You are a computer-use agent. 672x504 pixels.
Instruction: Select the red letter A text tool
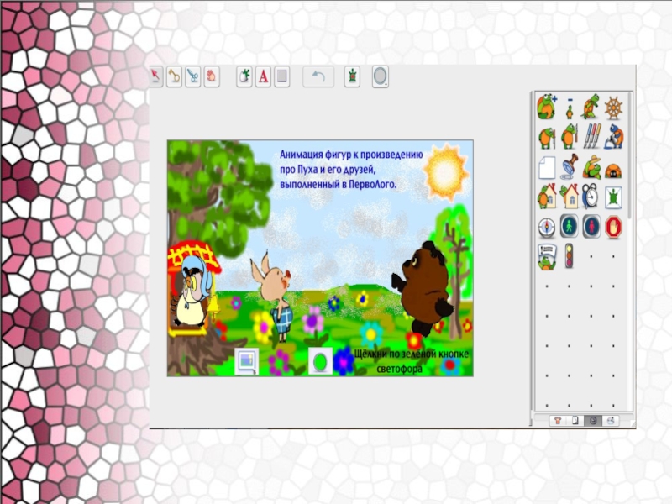263,76
